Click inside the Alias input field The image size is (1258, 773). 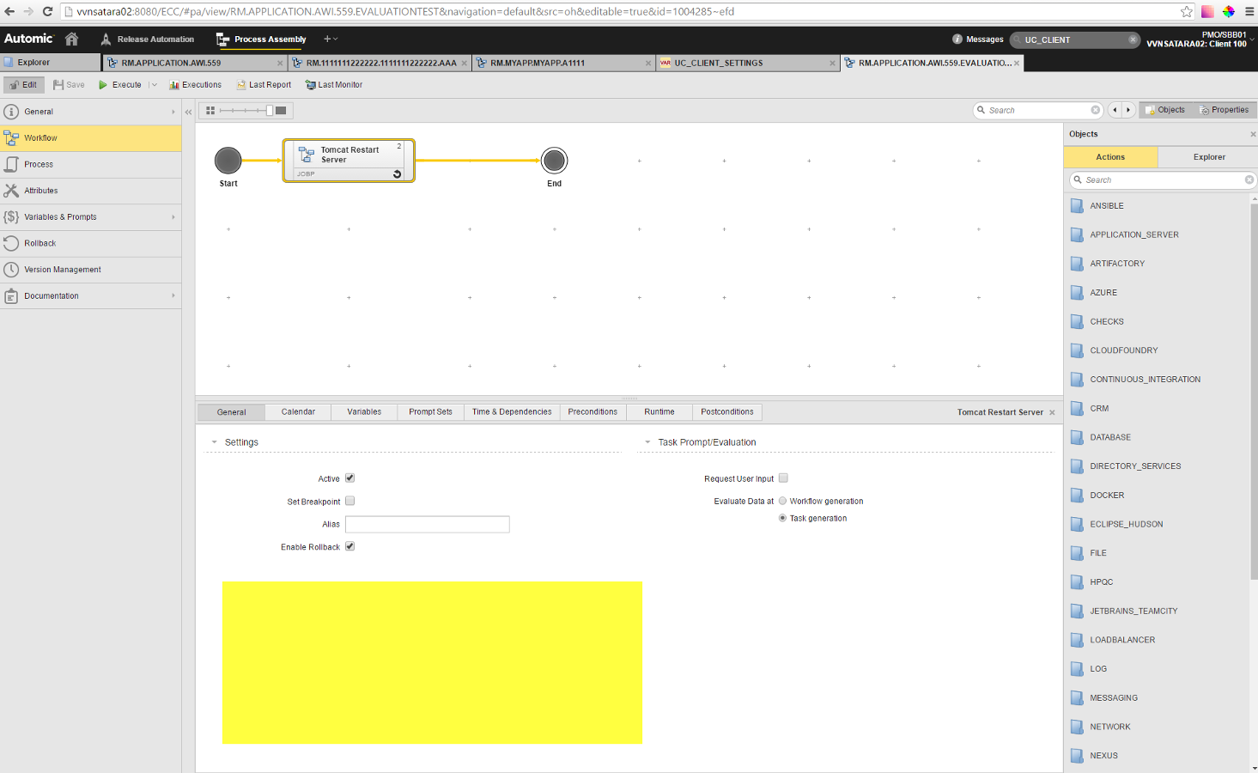point(427,524)
